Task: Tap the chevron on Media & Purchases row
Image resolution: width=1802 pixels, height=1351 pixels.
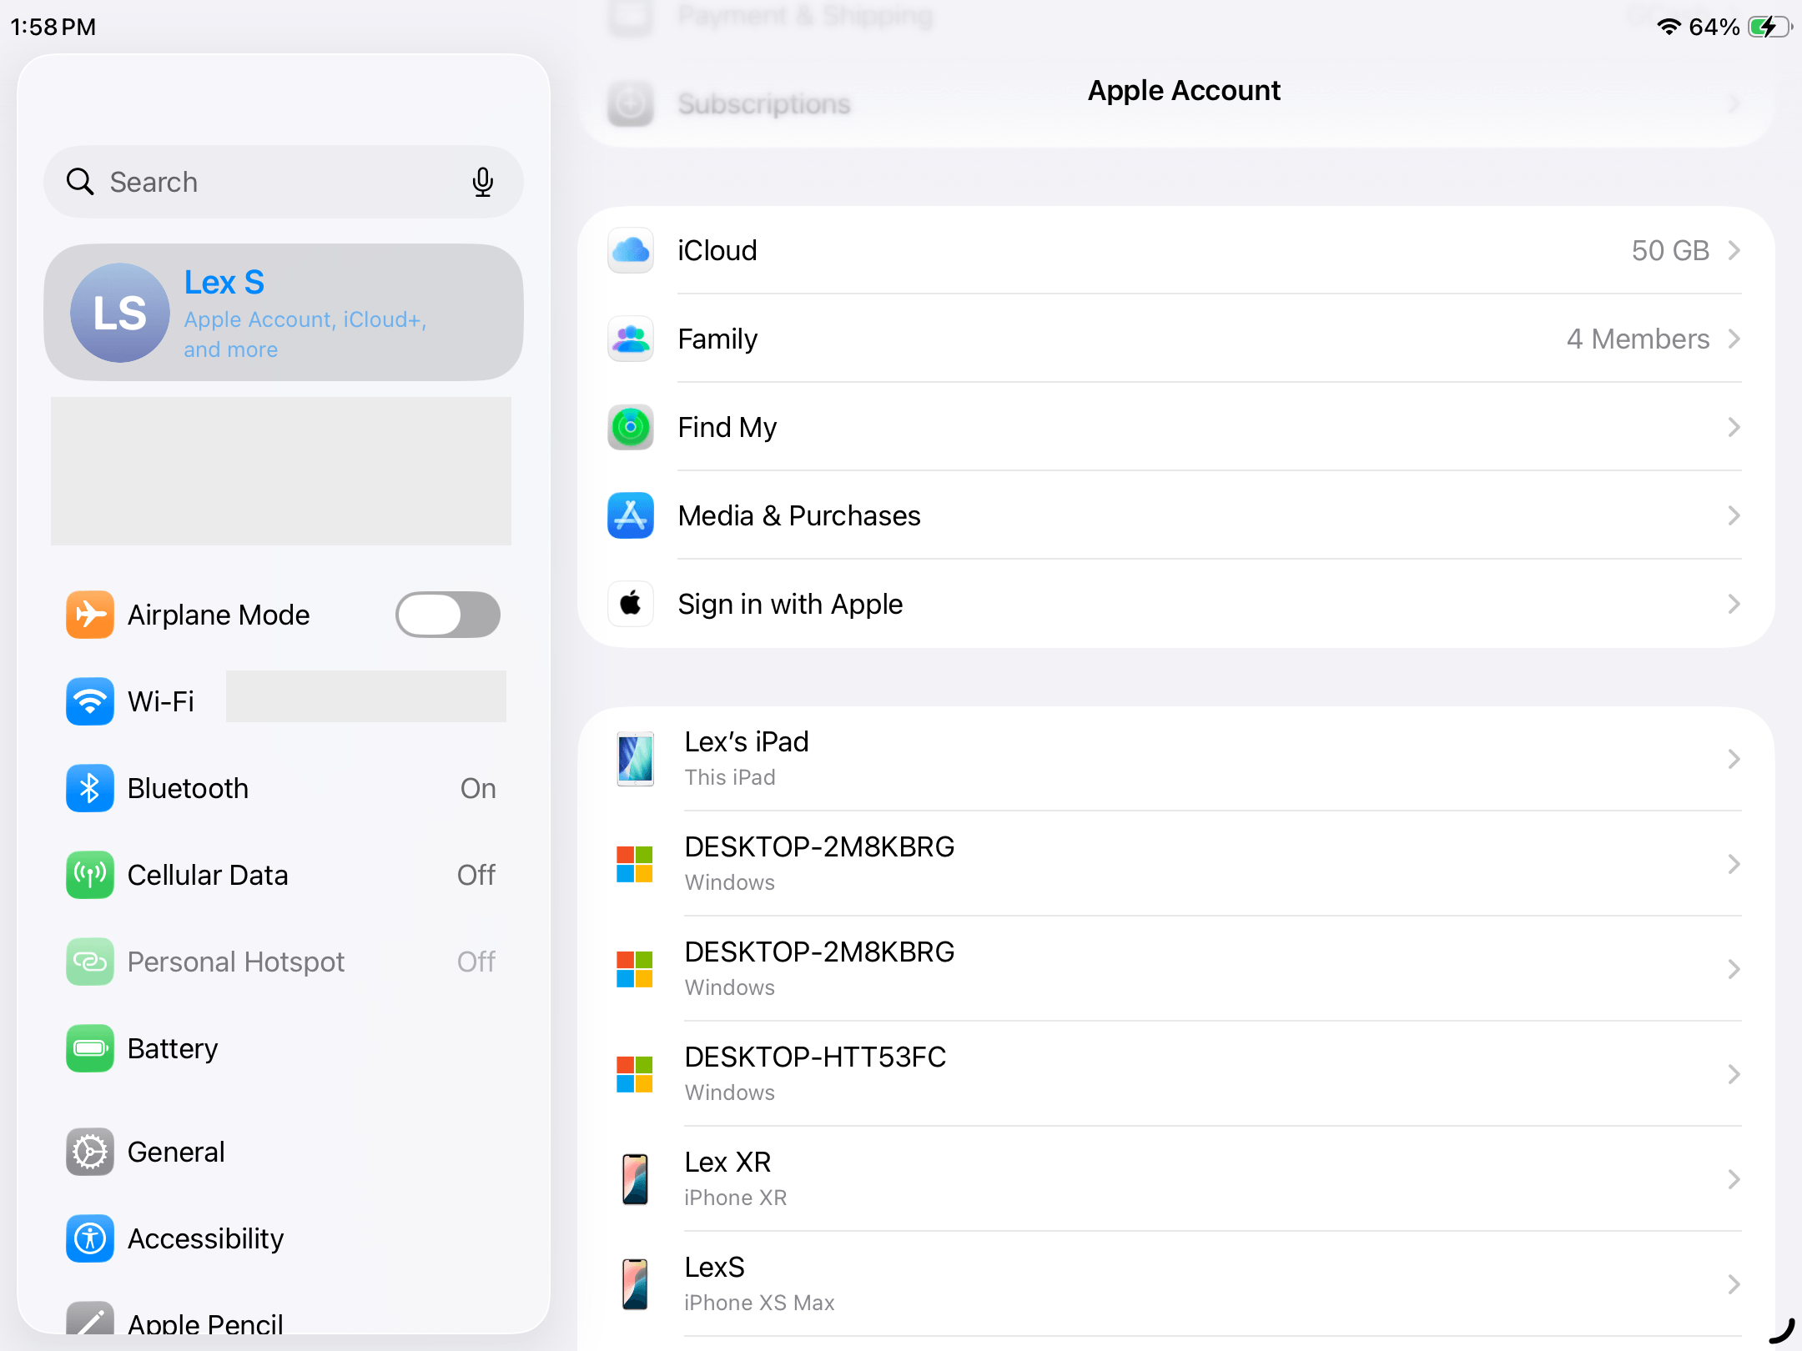Action: tap(1734, 515)
